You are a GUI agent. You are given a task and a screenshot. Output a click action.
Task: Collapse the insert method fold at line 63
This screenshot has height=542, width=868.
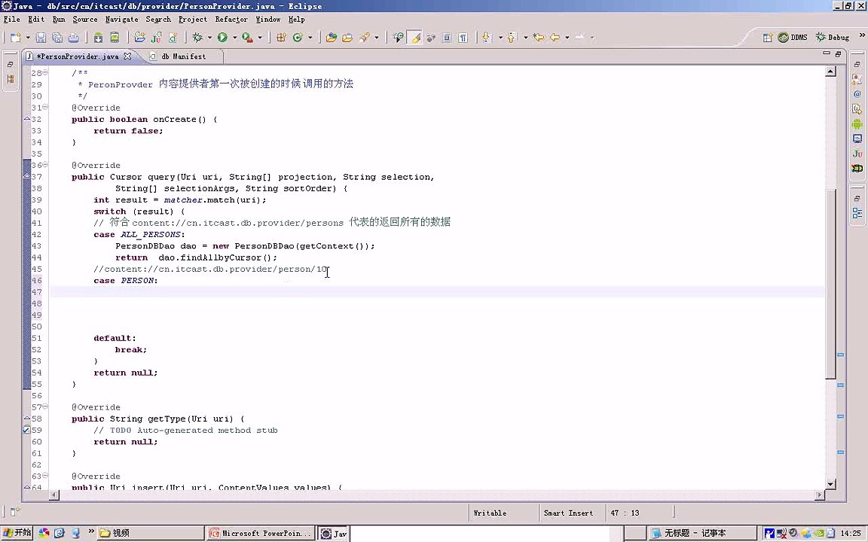pos(45,476)
